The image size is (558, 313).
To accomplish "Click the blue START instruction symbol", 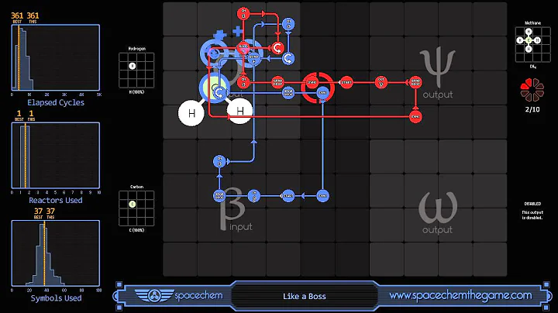I will 288,195.
